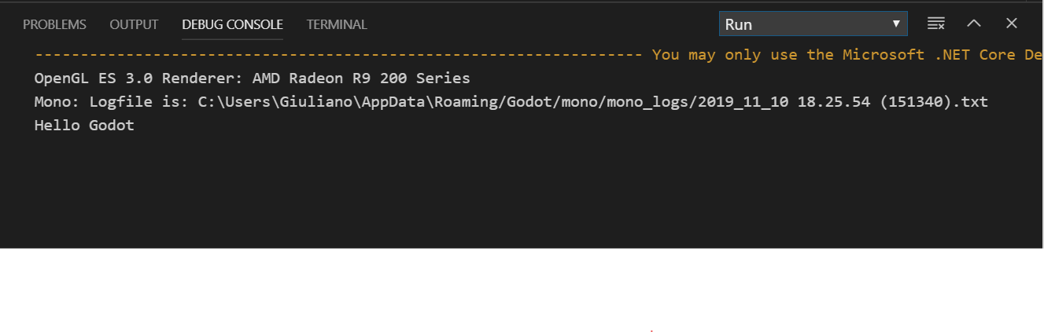Click the green Godot window area

click(522, 290)
